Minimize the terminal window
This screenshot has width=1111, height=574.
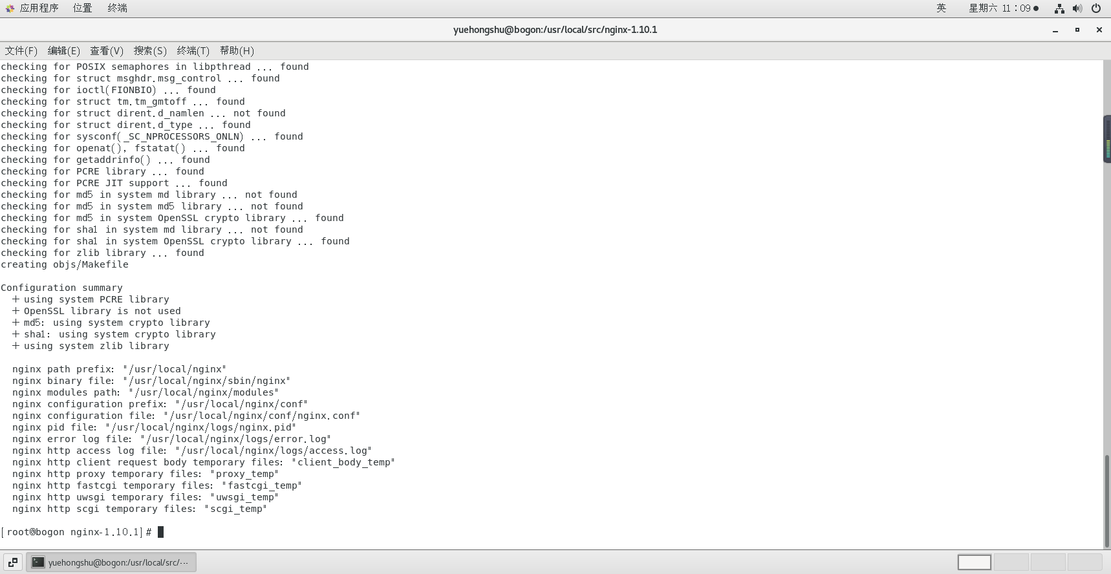1055,30
